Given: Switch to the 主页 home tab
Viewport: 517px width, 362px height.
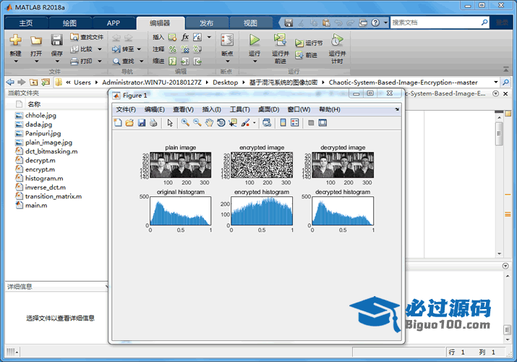Looking at the screenshot, I should pyautogui.click(x=26, y=22).
